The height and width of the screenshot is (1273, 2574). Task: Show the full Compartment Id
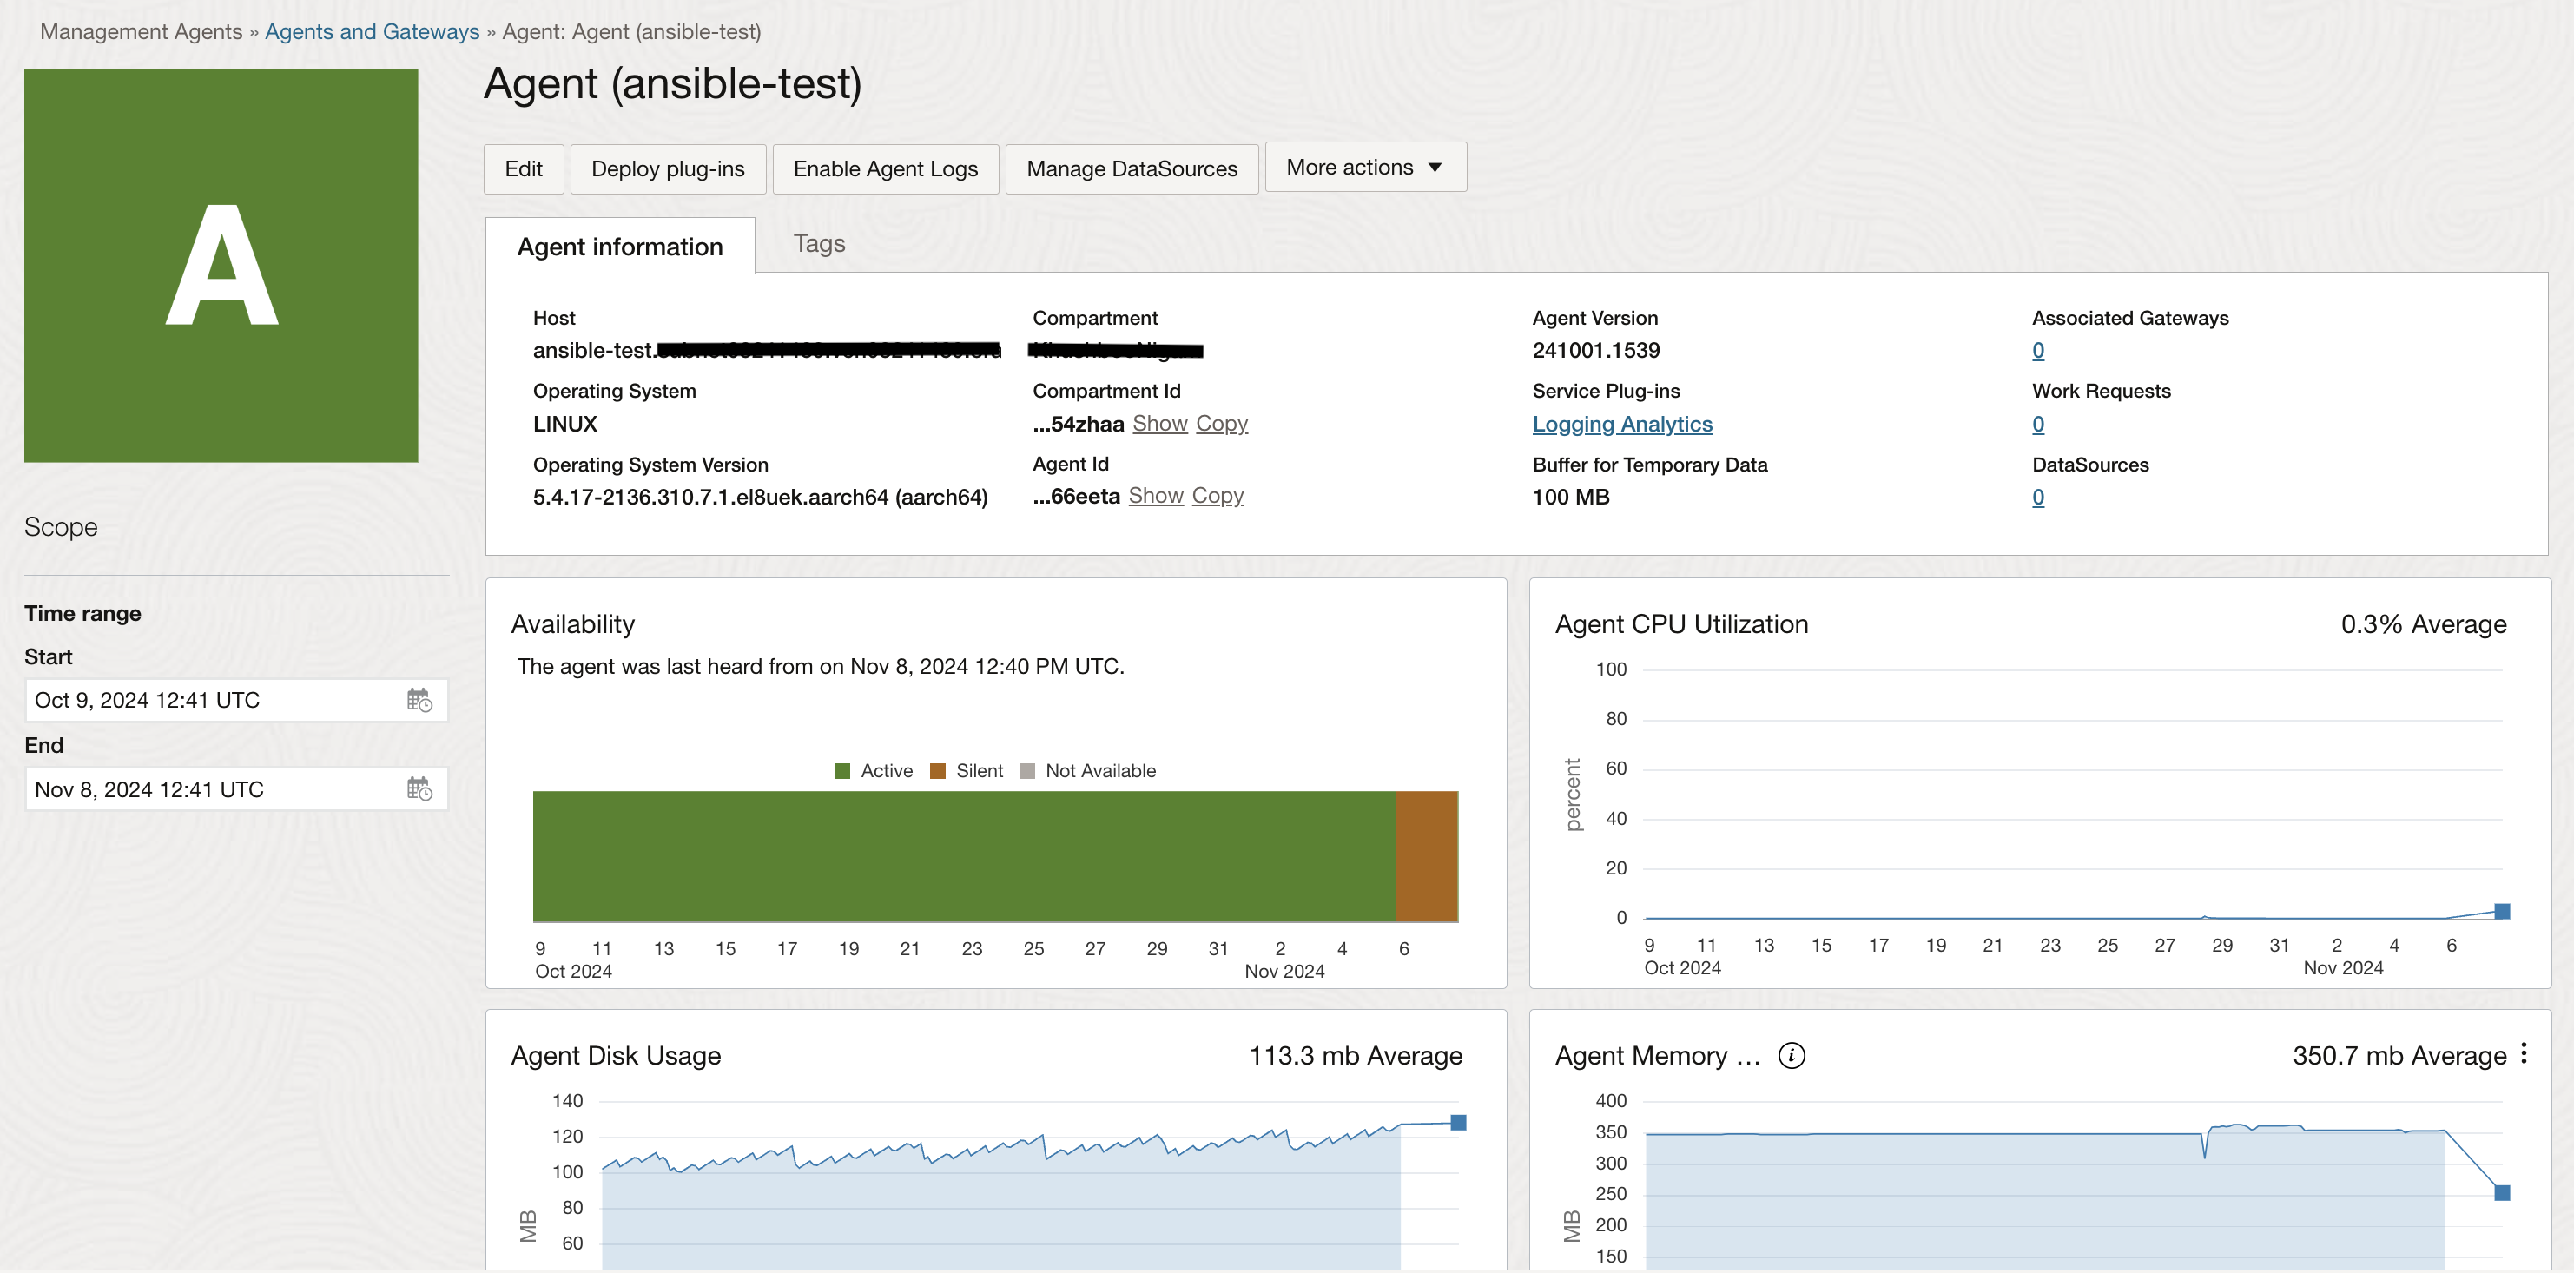pos(1159,424)
